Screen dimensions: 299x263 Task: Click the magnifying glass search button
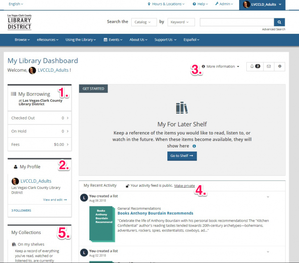coord(279,22)
